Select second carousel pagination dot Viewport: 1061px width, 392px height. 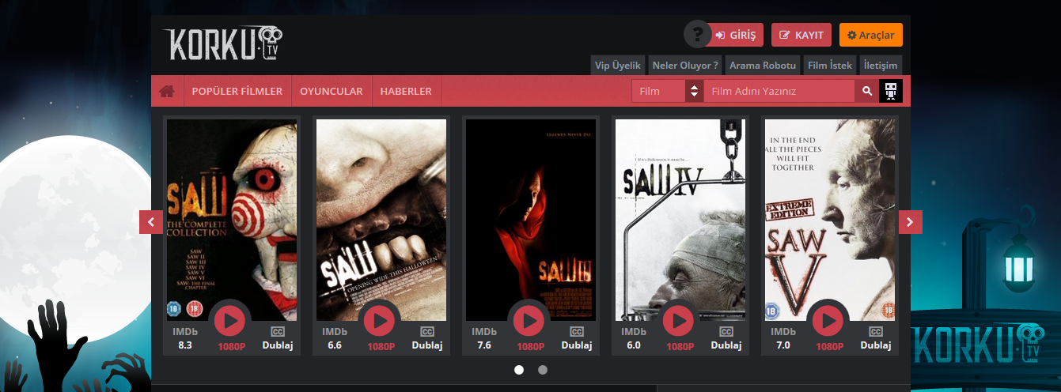click(543, 369)
